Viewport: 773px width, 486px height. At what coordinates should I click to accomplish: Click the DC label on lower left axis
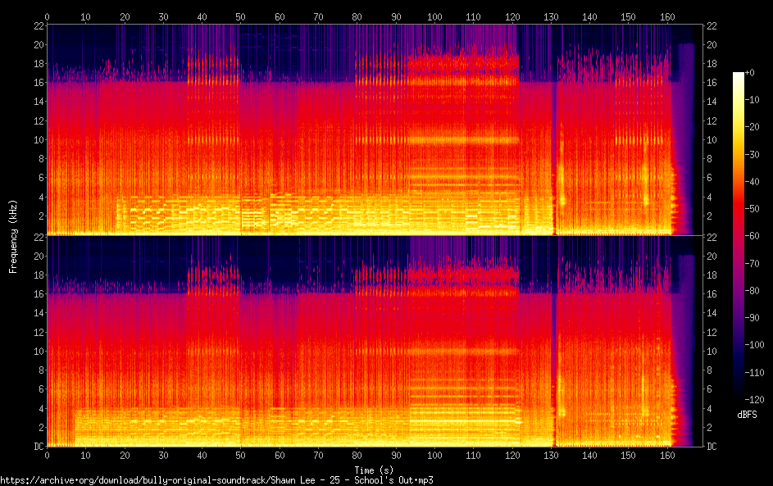click(x=39, y=447)
